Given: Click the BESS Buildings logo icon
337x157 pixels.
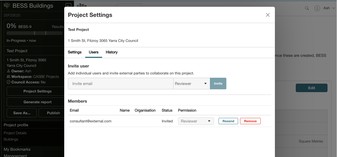Looking at the screenshot, I should point(7,6).
